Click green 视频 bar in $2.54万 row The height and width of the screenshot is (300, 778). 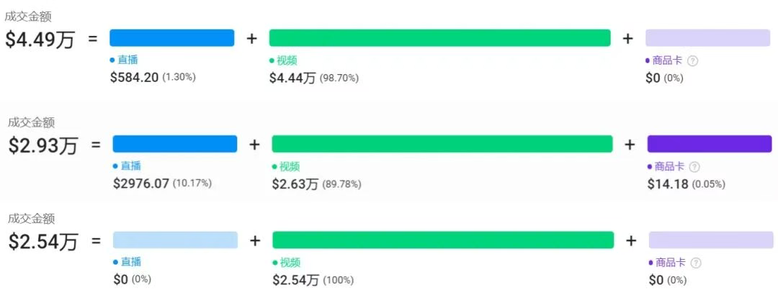tap(442, 240)
